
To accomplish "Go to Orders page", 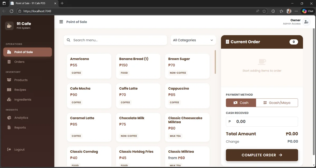I will coord(27,62).
